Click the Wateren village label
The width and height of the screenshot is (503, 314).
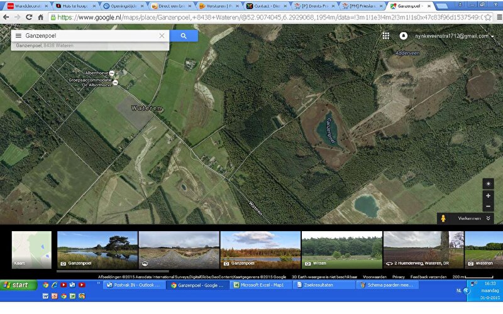pos(146,108)
